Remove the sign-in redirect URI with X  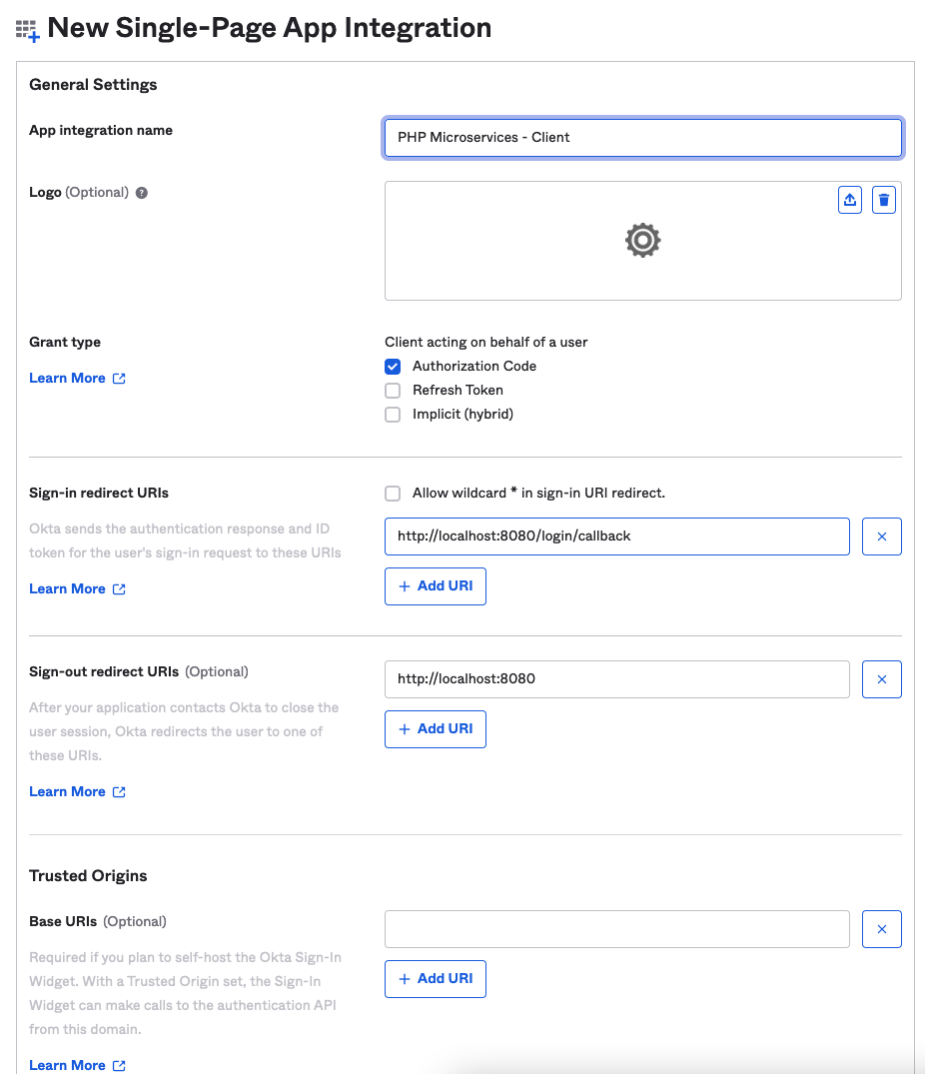coord(881,537)
